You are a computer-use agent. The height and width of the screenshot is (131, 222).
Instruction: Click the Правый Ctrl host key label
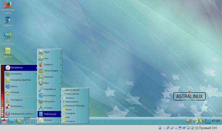click(208, 128)
